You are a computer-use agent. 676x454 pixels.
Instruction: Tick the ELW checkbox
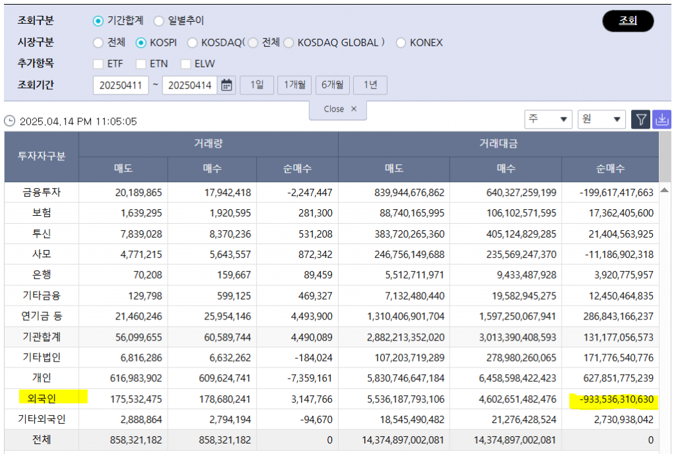186,64
